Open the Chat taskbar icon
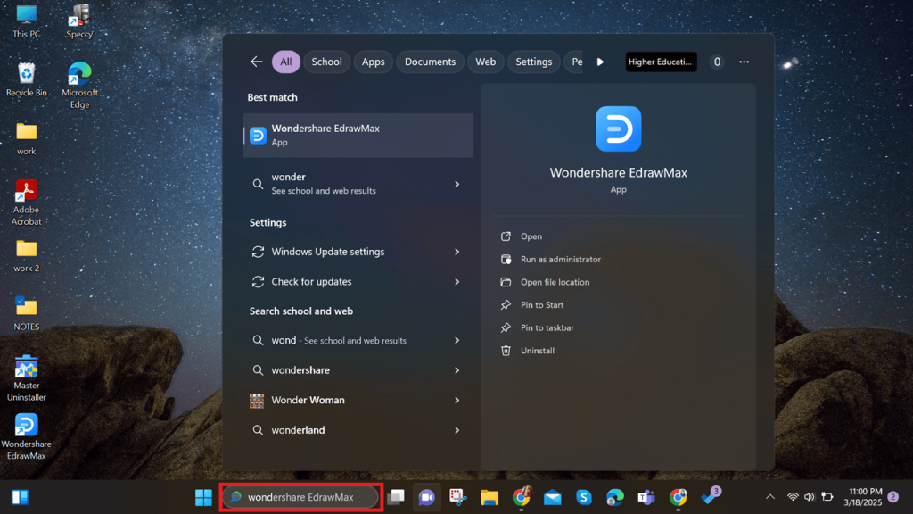 427,497
